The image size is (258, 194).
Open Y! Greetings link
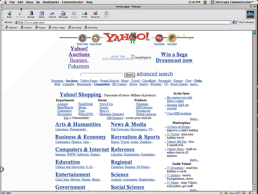pos(175,168)
